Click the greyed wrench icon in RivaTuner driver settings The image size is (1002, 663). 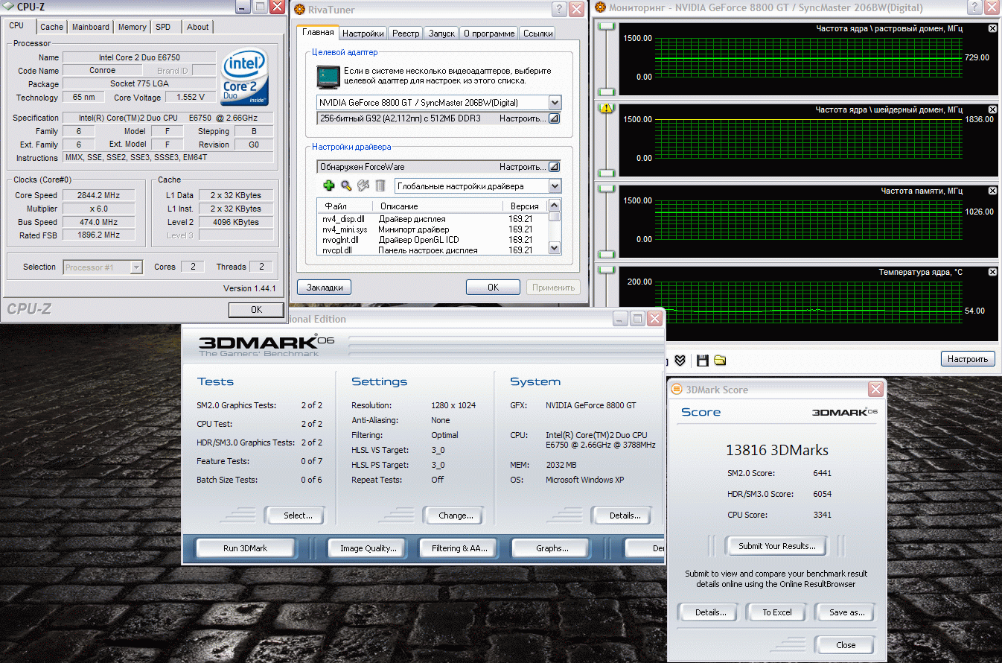tap(363, 185)
